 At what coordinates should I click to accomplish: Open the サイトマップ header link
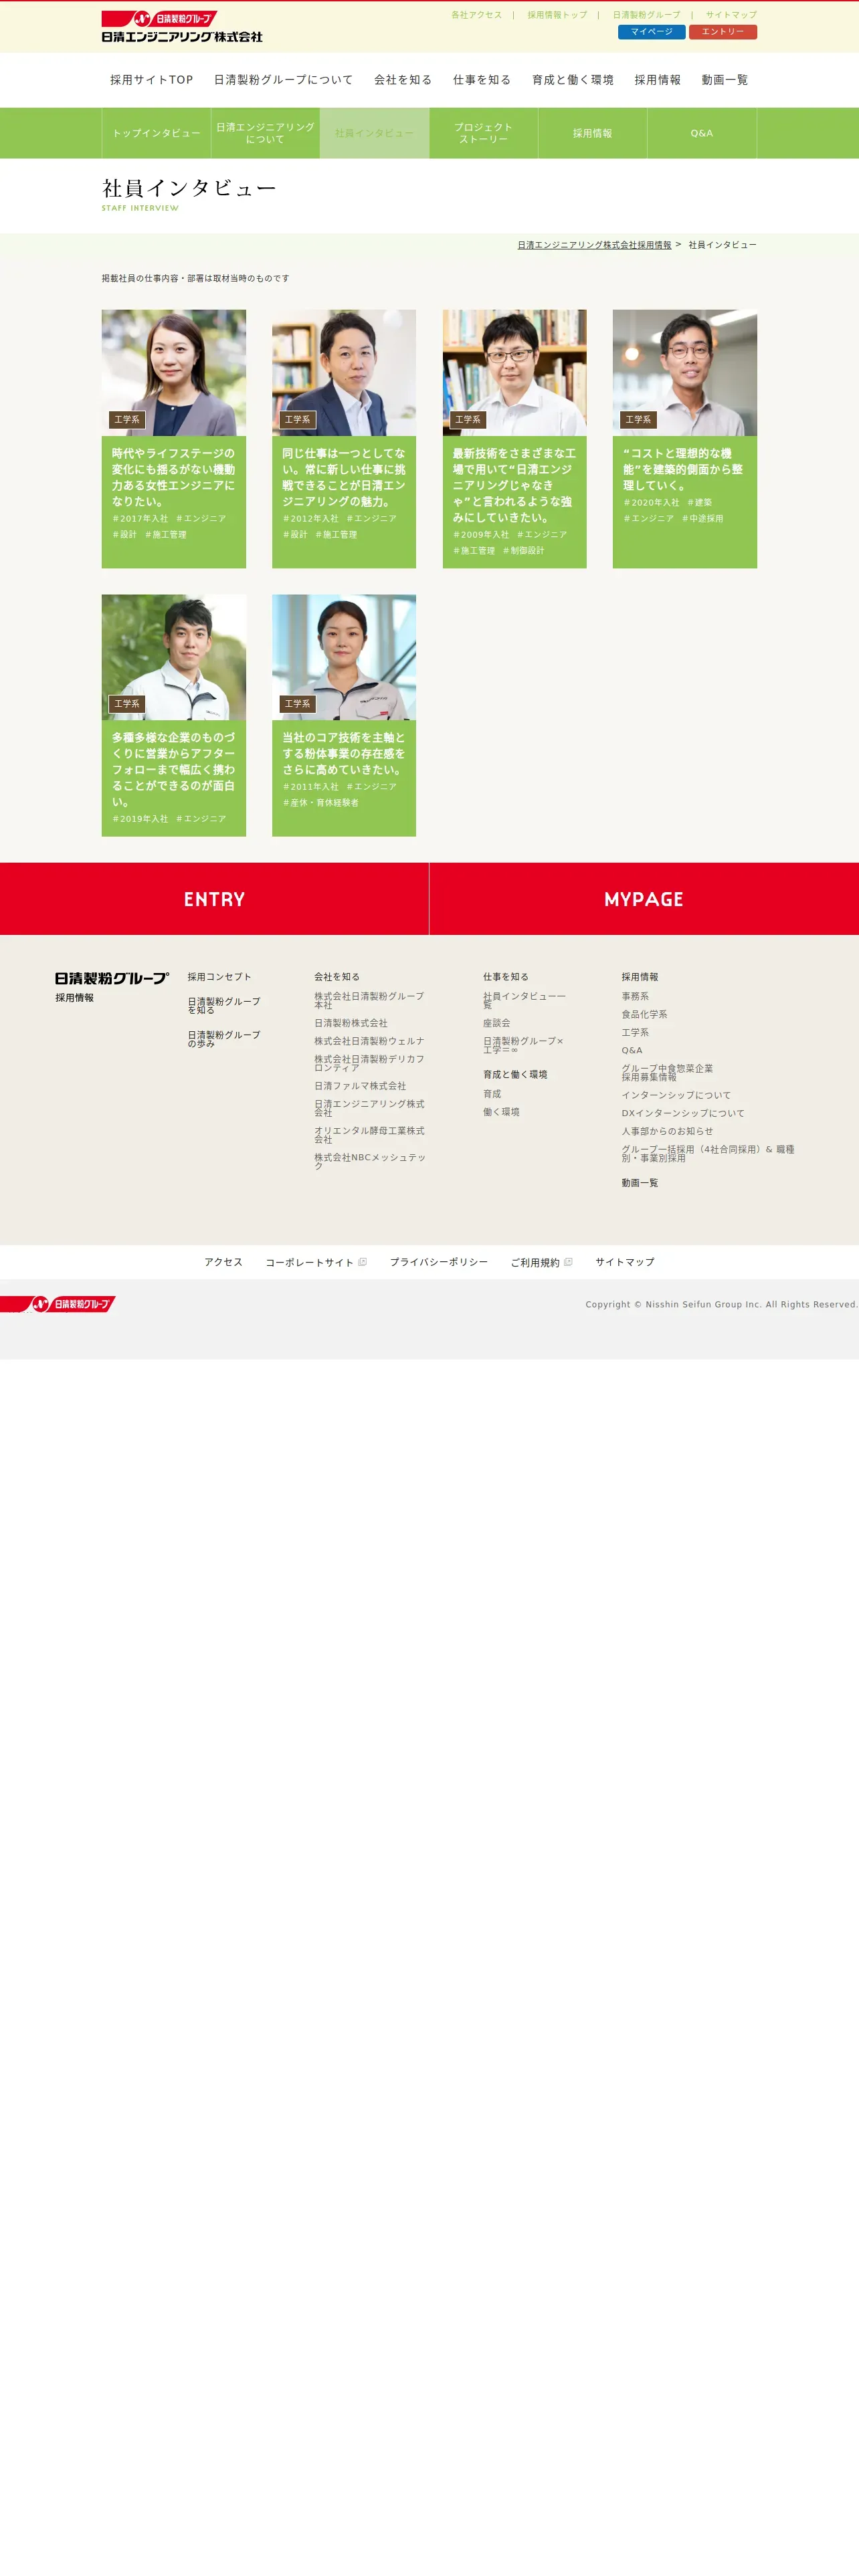tap(731, 15)
